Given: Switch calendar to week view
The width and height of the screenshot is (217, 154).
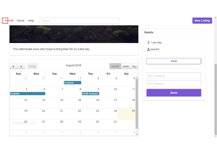Looking at the screenshot, I should pos(126,66).
